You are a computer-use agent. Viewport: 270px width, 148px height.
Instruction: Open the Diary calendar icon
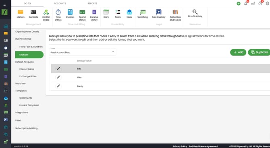click(x=106, y=14)
